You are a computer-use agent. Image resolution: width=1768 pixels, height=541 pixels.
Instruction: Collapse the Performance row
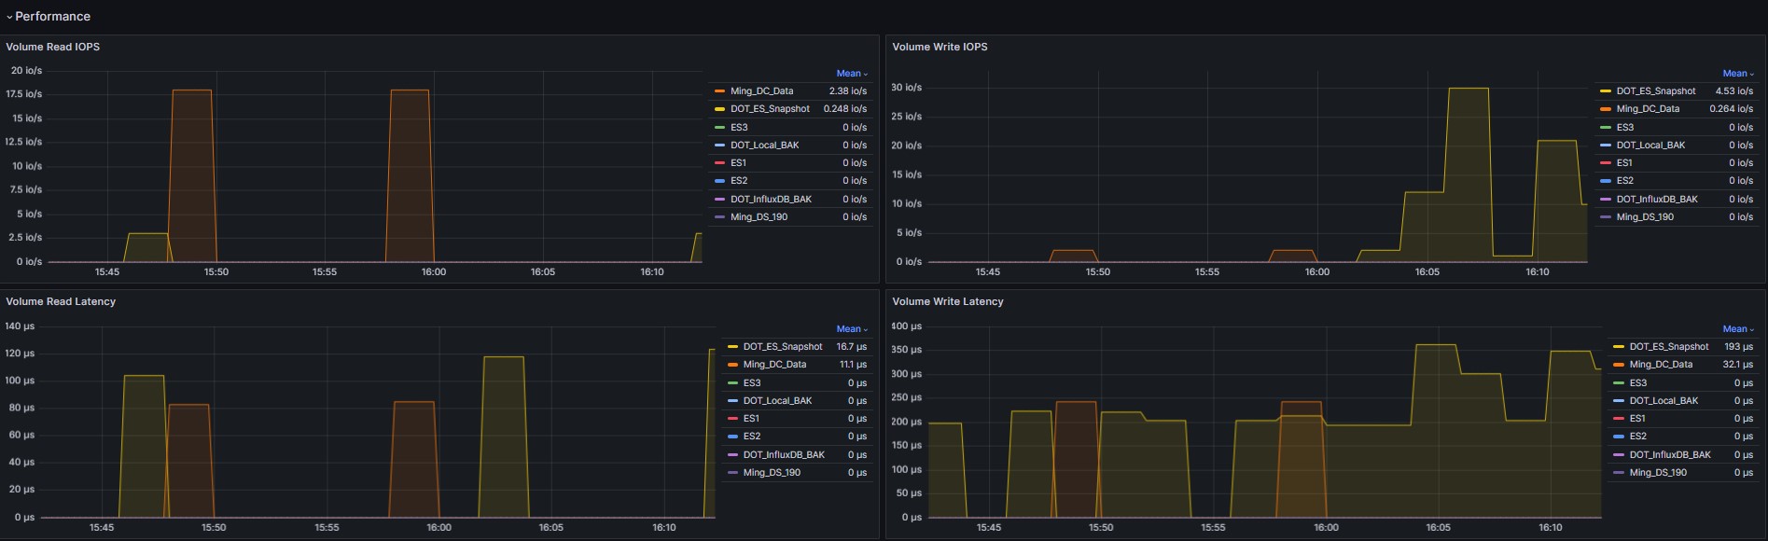point(49,17)
